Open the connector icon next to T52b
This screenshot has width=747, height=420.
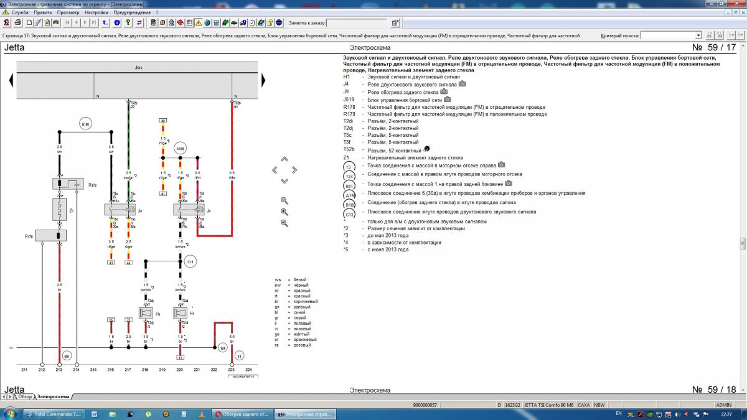(x=427, y=149)
